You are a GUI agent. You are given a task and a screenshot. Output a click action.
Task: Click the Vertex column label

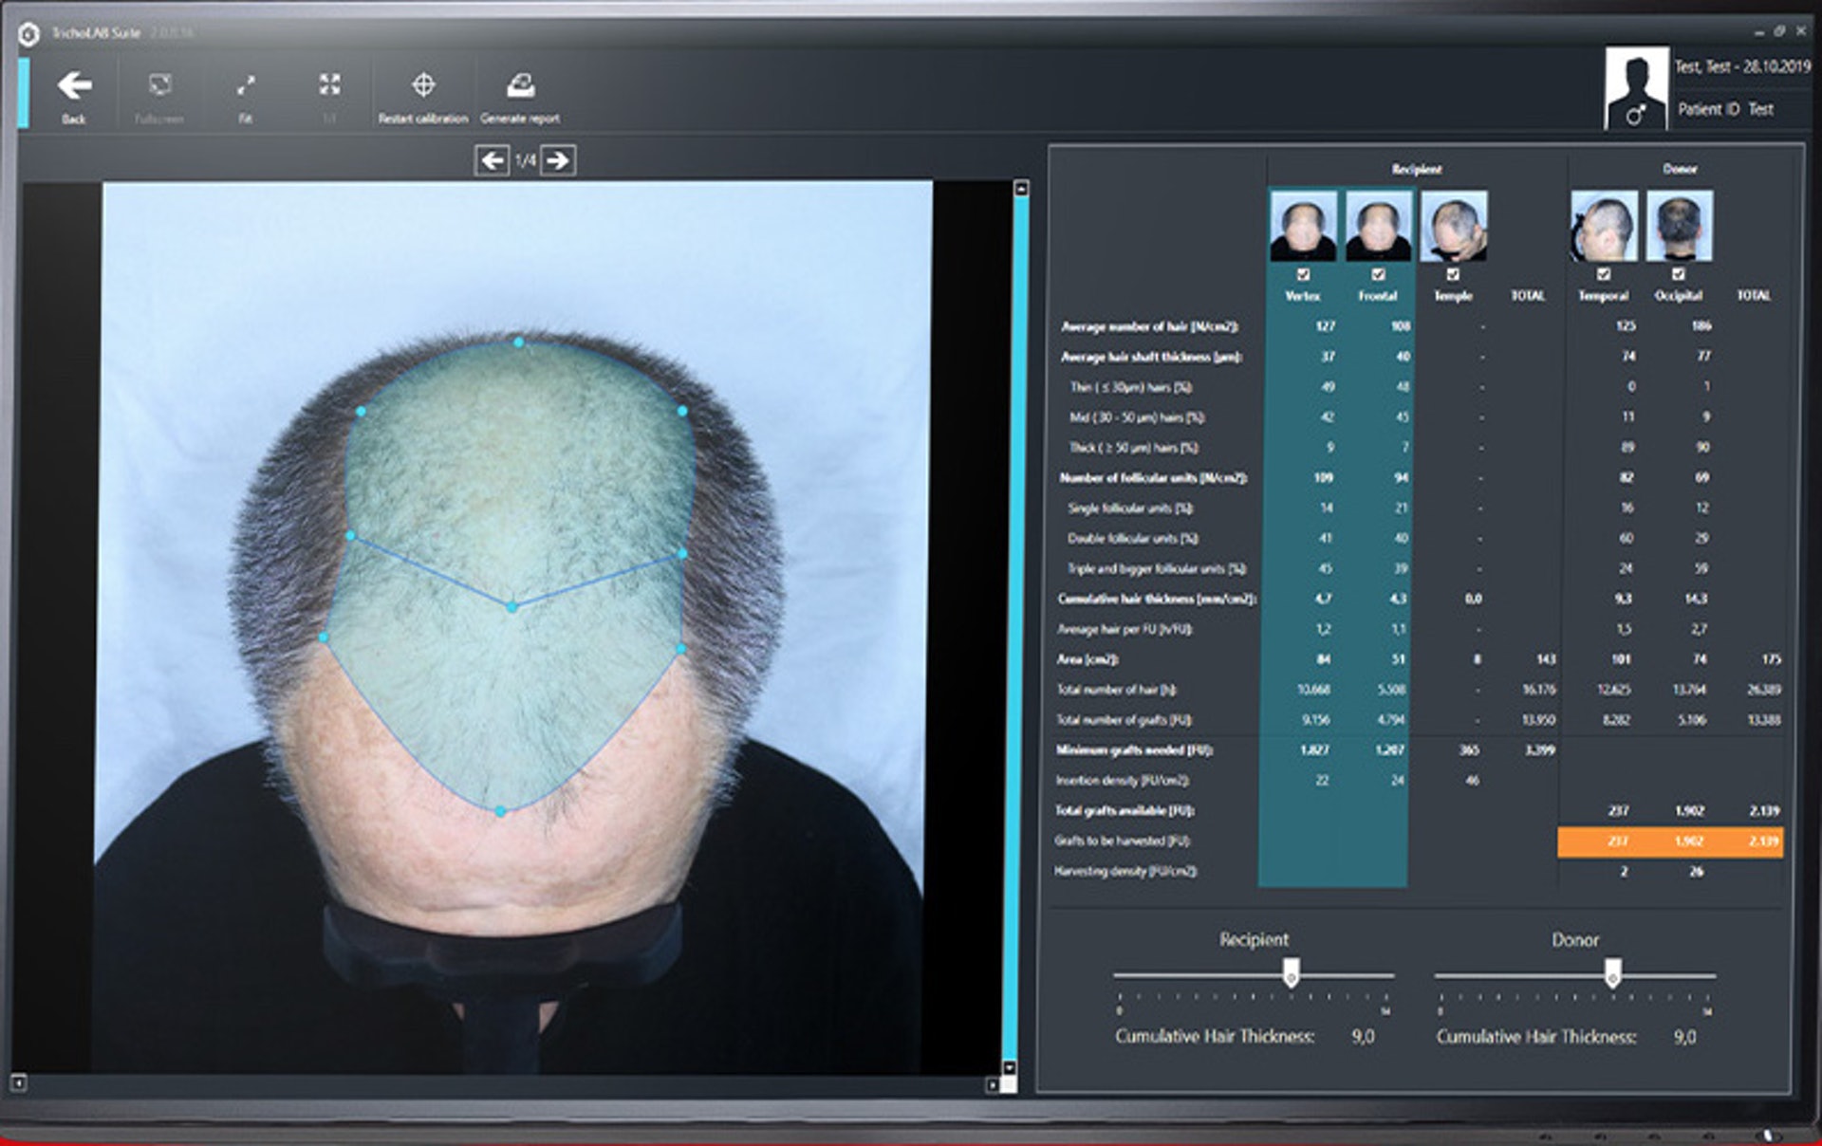1302,296
